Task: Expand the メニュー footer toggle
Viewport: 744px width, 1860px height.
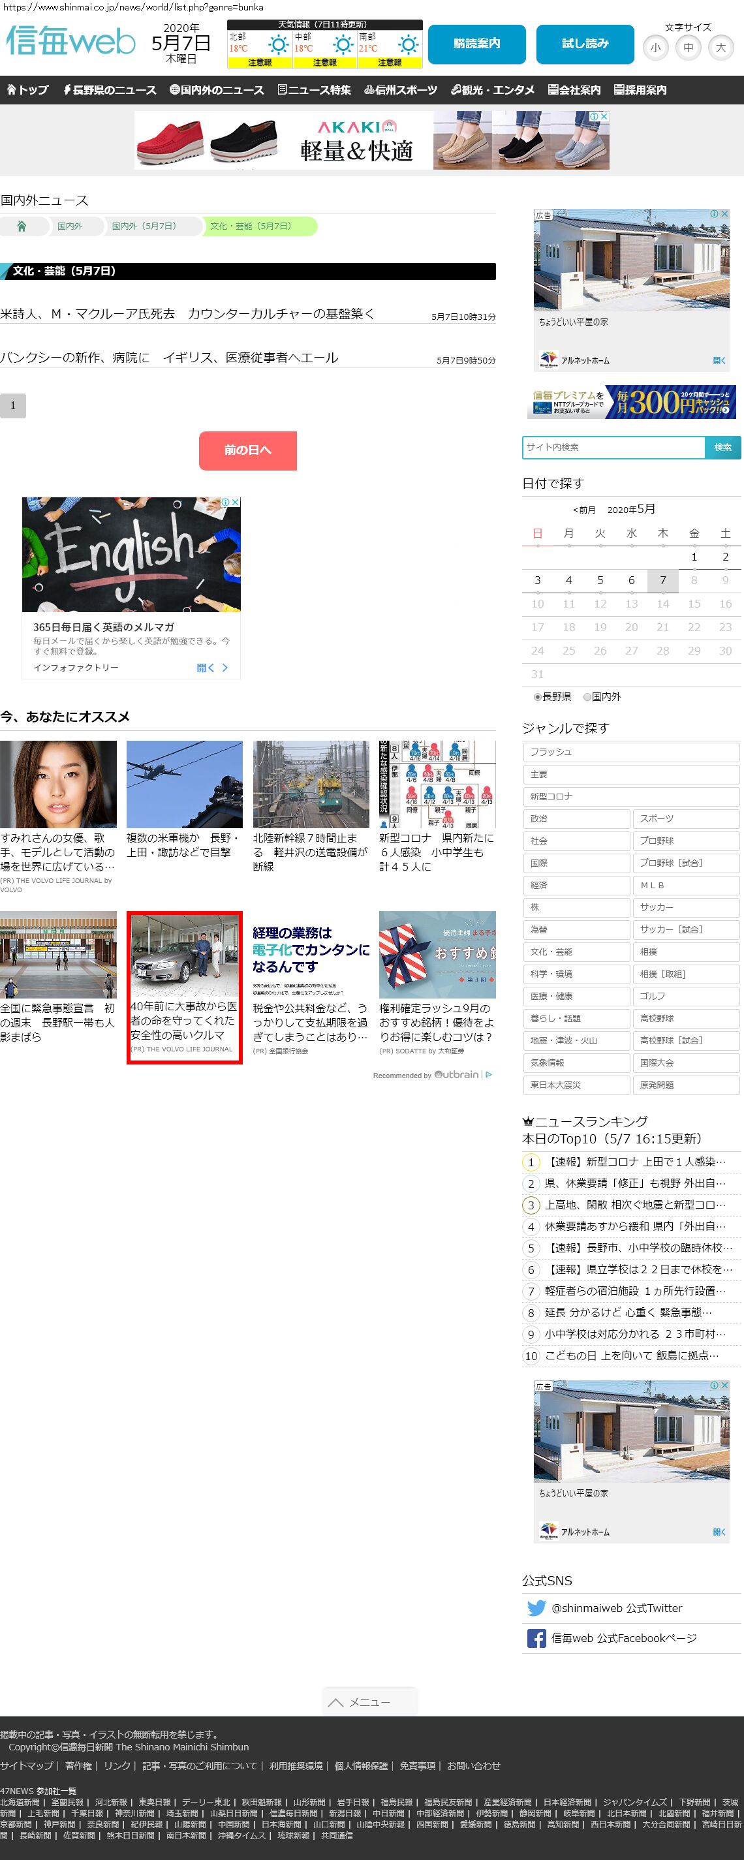Action: click(369, 1702)
